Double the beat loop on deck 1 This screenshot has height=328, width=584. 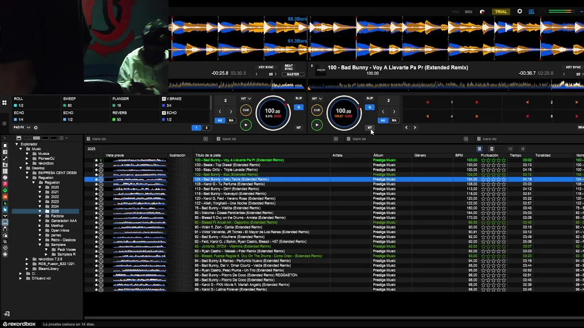[x=231, y=112]
